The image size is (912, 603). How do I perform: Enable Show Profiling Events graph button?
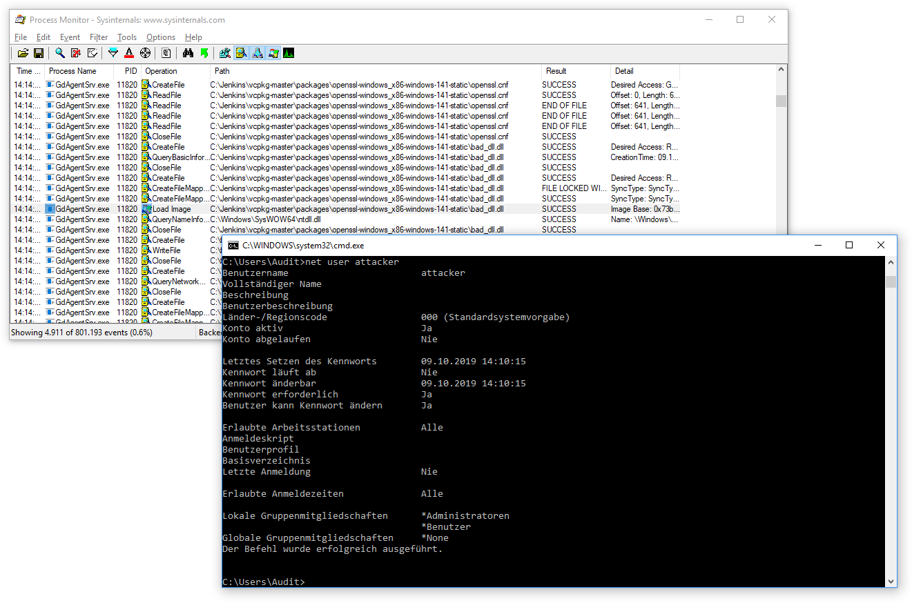pyautogui.click(x=289, y=53)
